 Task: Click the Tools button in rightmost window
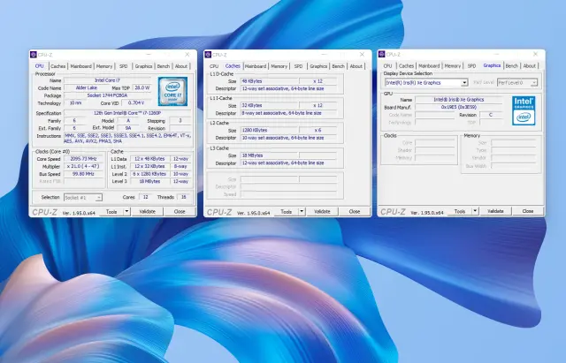tap(457, 212)
